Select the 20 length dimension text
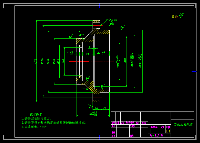The image size is (200, 143). [105, 108]
